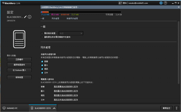Click the 從 Outlook 匯入 import button

[19, 70]
